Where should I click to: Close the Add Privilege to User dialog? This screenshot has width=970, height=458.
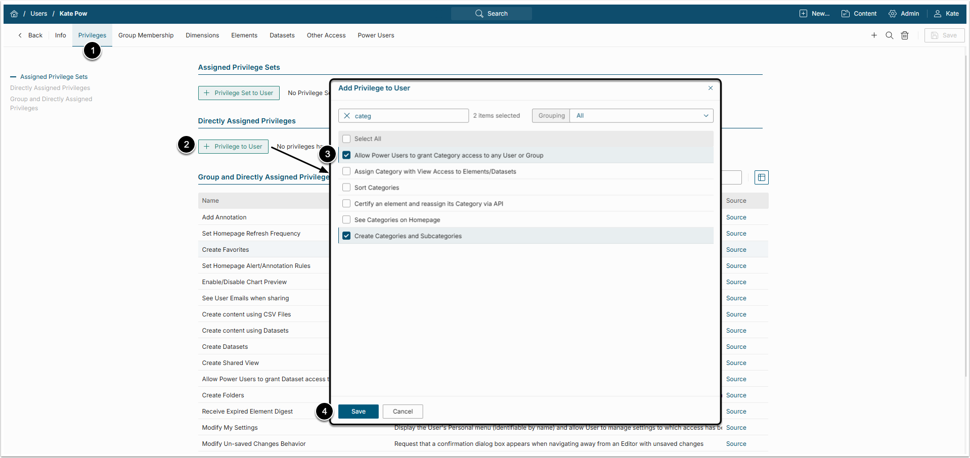[711, 88]
